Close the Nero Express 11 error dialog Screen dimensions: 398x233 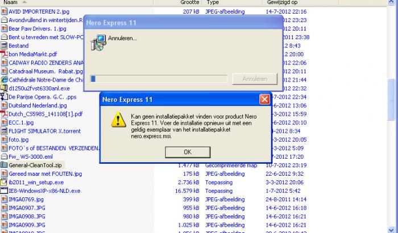[264, 99]
